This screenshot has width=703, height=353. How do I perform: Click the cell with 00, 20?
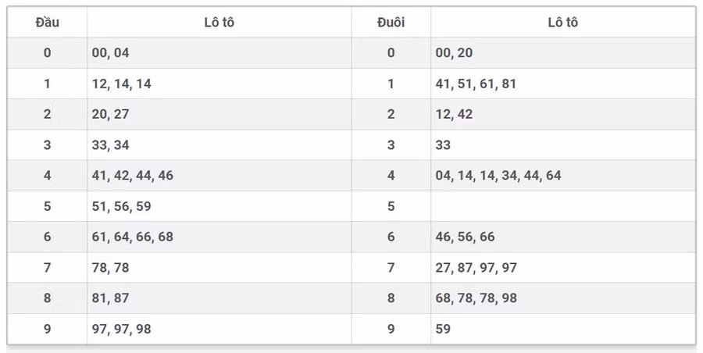454,53
